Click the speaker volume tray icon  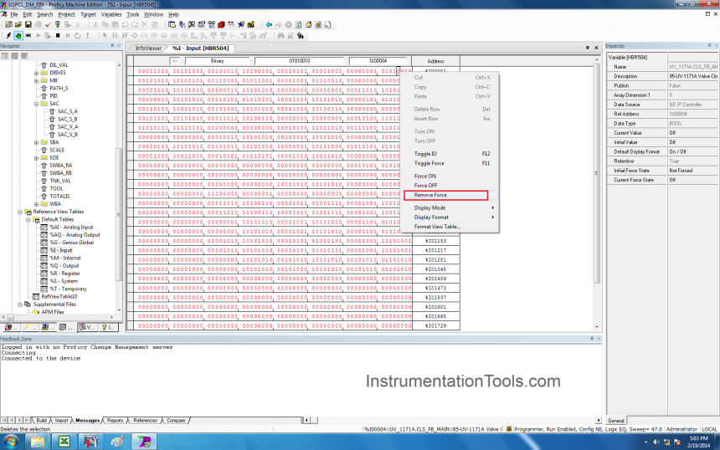point(656,442)
